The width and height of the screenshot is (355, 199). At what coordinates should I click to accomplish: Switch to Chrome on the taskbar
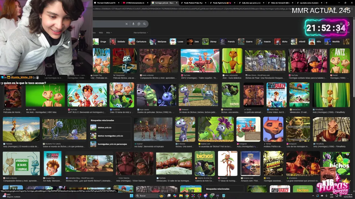[x=187, y=196]
